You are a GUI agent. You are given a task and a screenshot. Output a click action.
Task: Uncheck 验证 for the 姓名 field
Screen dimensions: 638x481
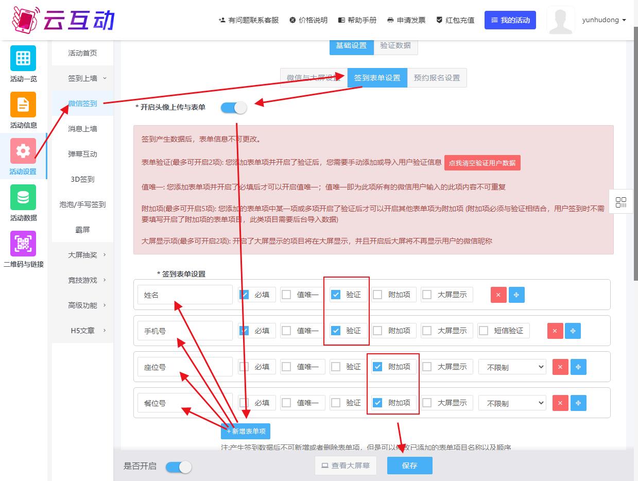tap(336, 295)
